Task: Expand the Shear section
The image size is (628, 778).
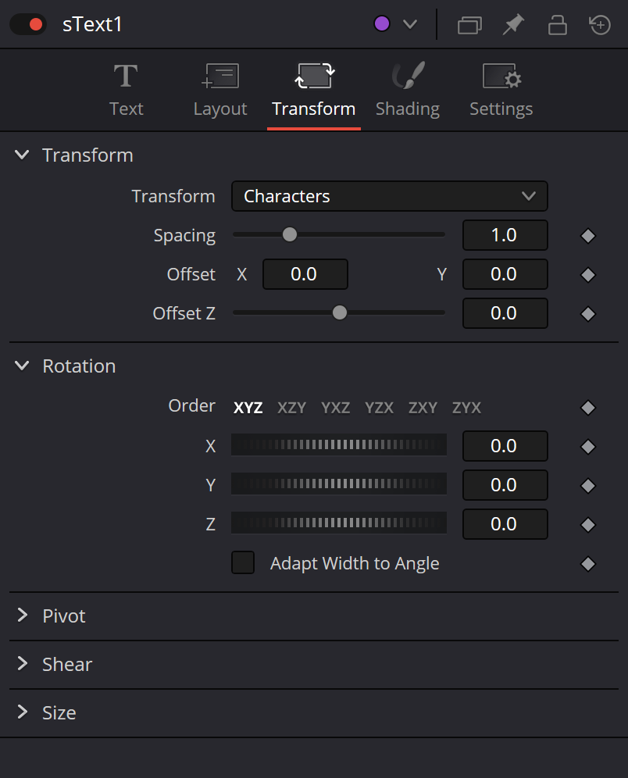Action: pos(22,663)
